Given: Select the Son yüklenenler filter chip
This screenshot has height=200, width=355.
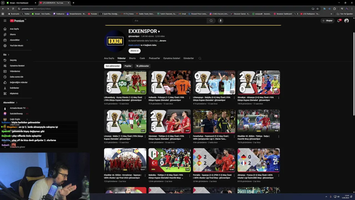Looking at the screenshot, I should [113, 66].
